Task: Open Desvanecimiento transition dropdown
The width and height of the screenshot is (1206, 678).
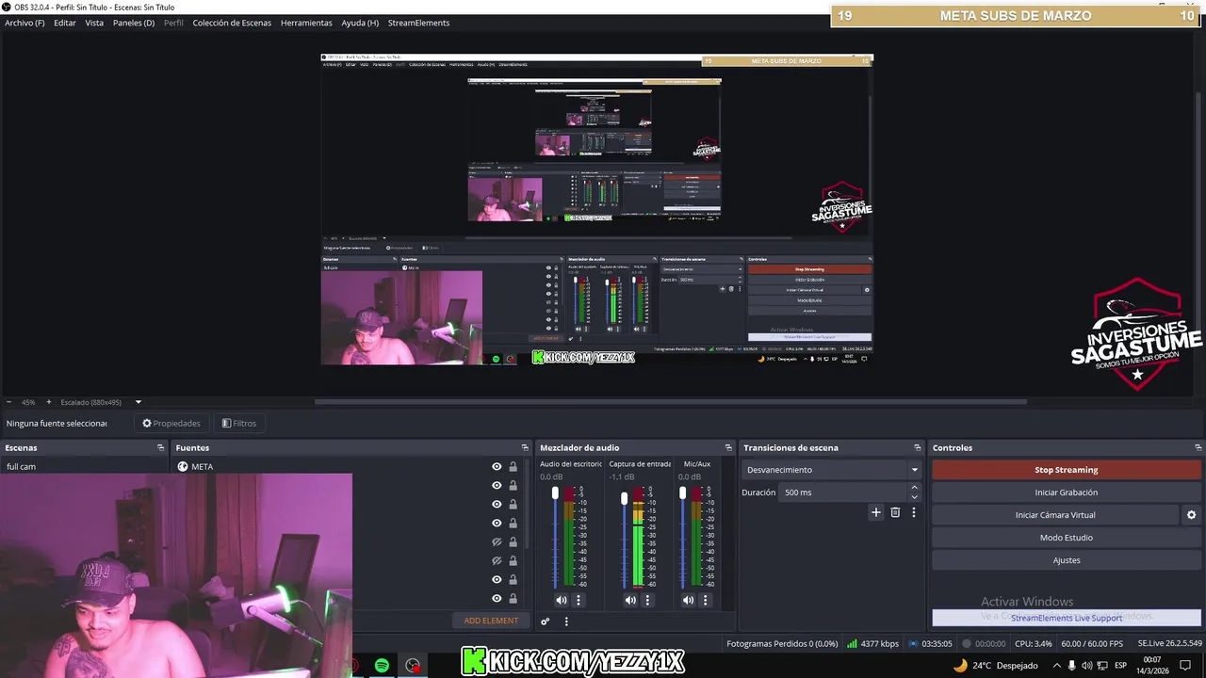Action: click(832, 470)
